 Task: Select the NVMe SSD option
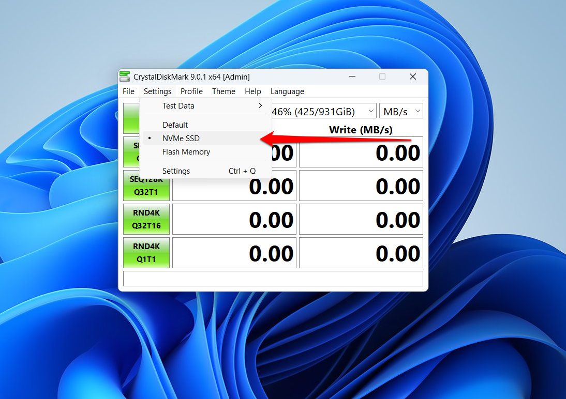point(181,139)
